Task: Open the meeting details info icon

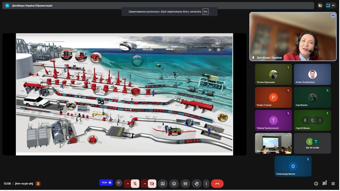Action: (x=316, y=184)
